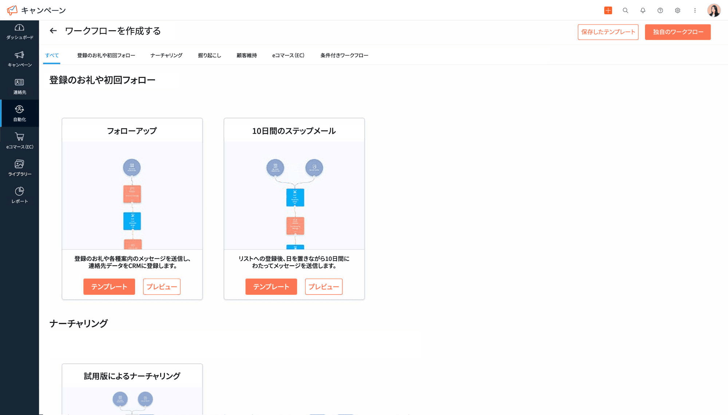Open the help question-mark icon
Viewport: 728px width, 415px height.
tap(660, 11)
